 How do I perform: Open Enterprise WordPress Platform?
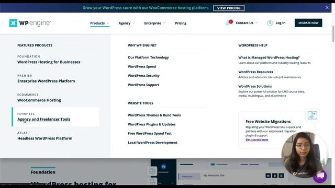click(x=46, y=81)
